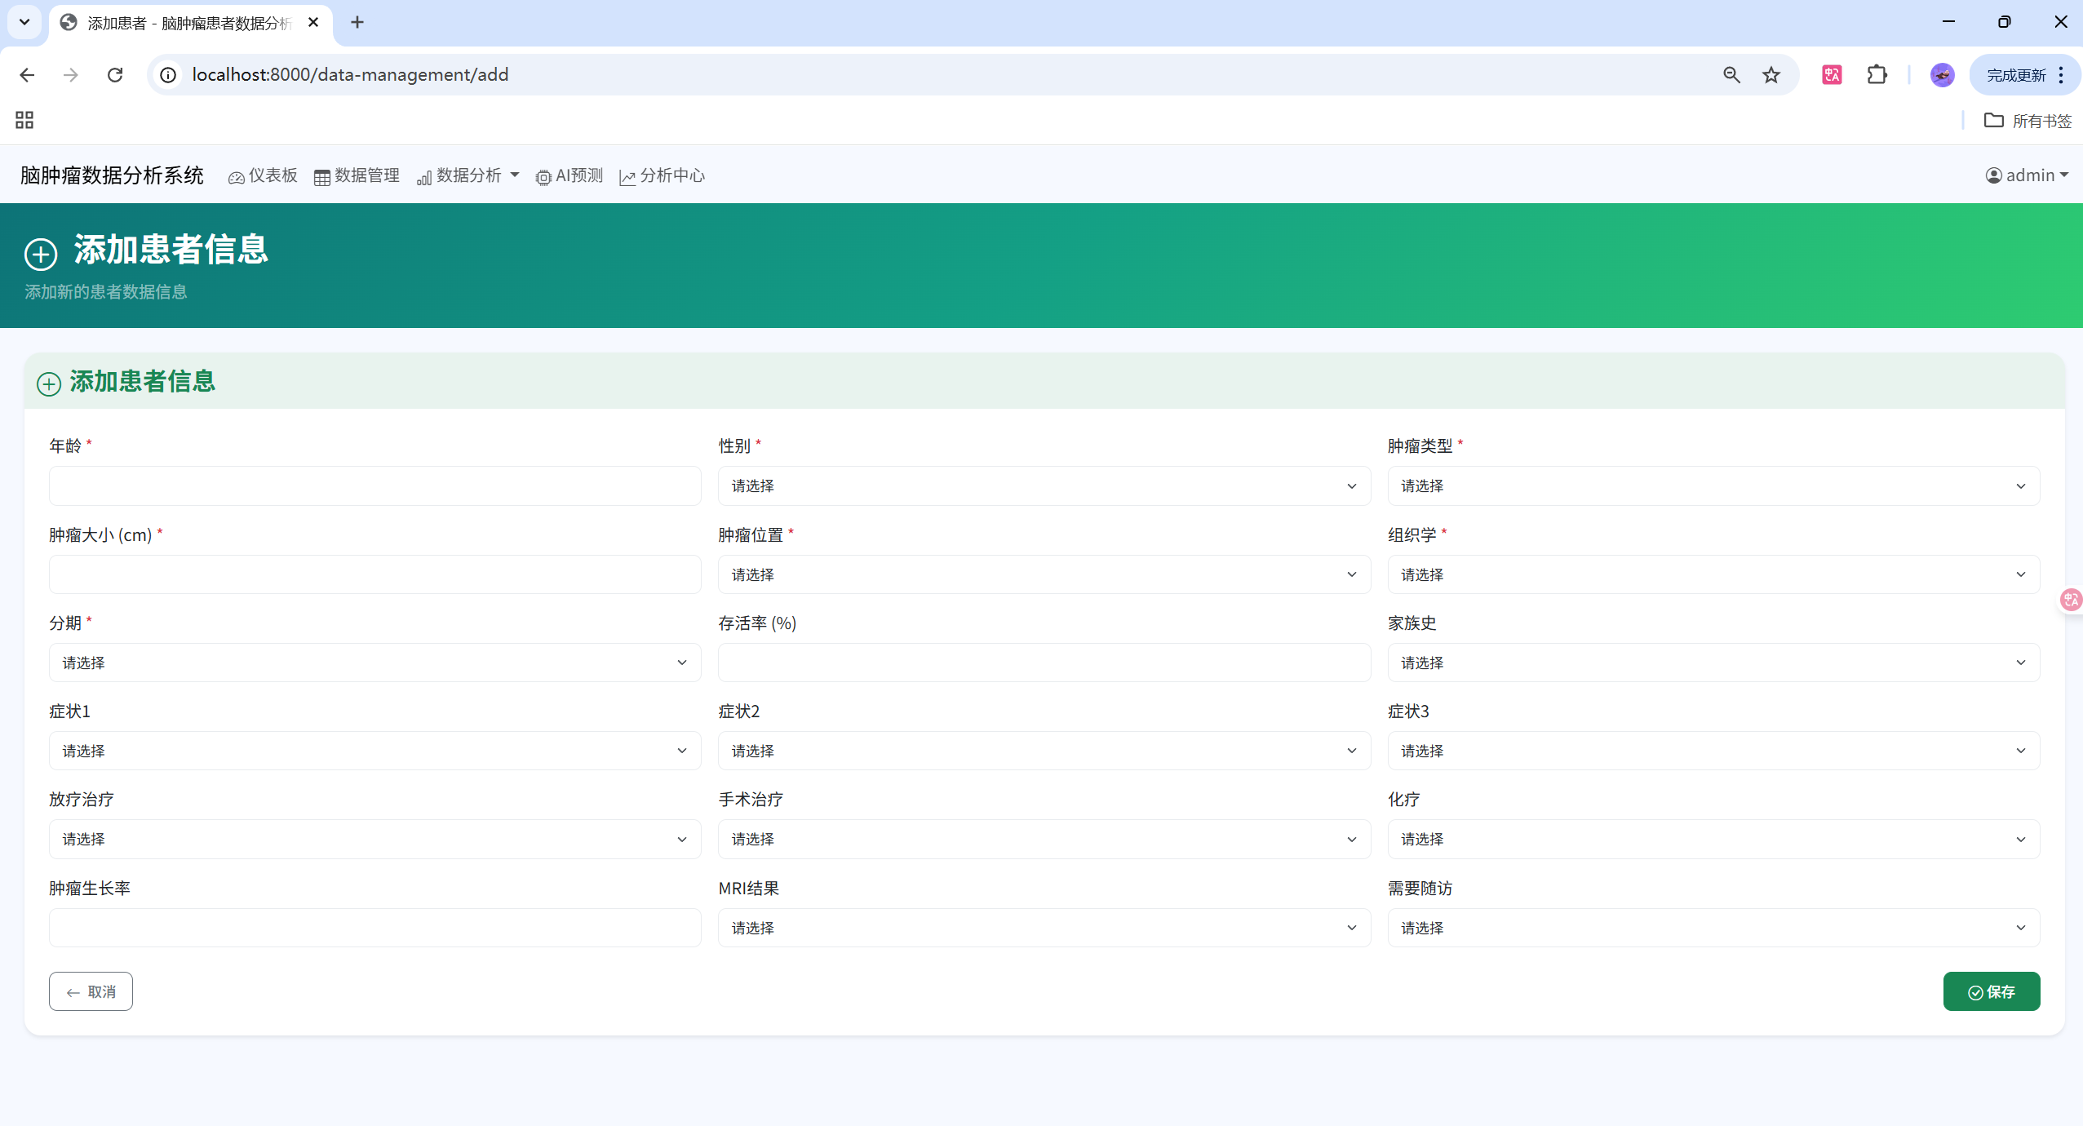
Task: Bookmark this page with the star icon
Action: click(x=1771, y=75)
